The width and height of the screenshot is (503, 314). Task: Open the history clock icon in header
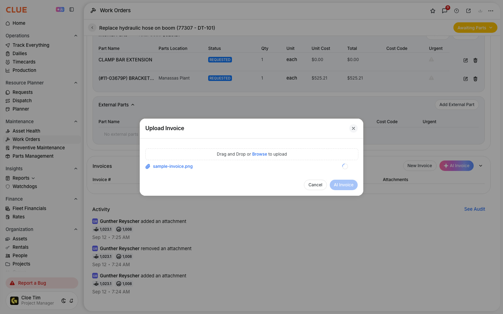point(457,11)
